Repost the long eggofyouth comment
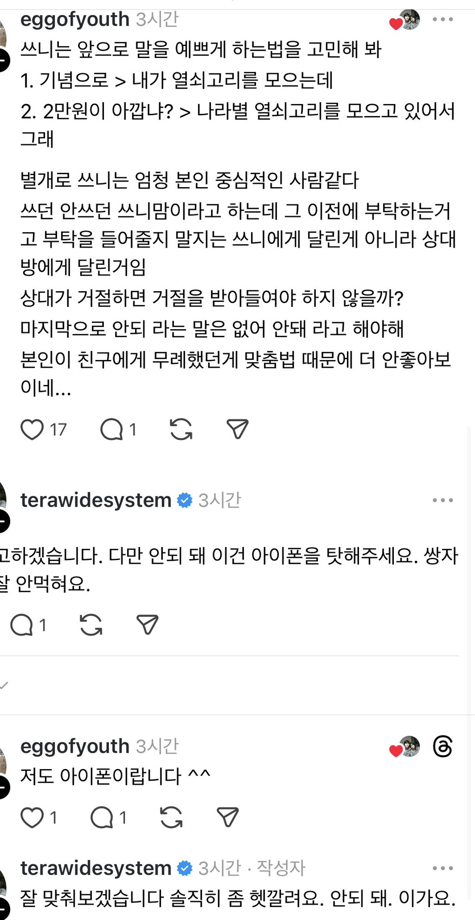This screenshot has width=475, height=920. tap(181, 430)
